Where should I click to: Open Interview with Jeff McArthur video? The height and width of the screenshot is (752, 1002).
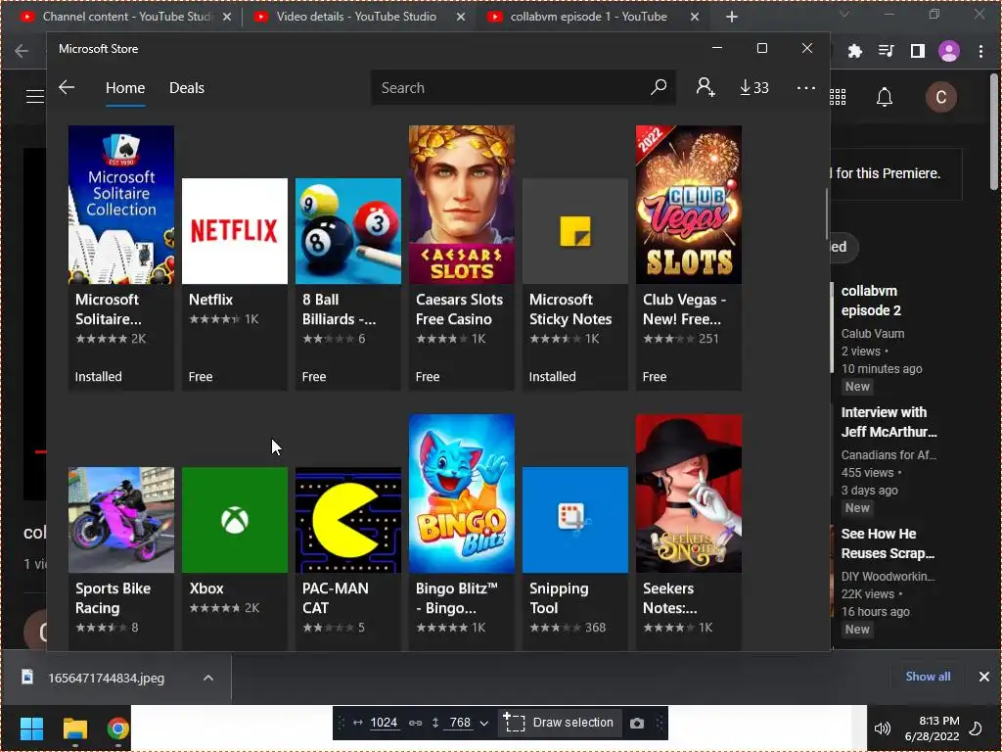tap(888, 422)
